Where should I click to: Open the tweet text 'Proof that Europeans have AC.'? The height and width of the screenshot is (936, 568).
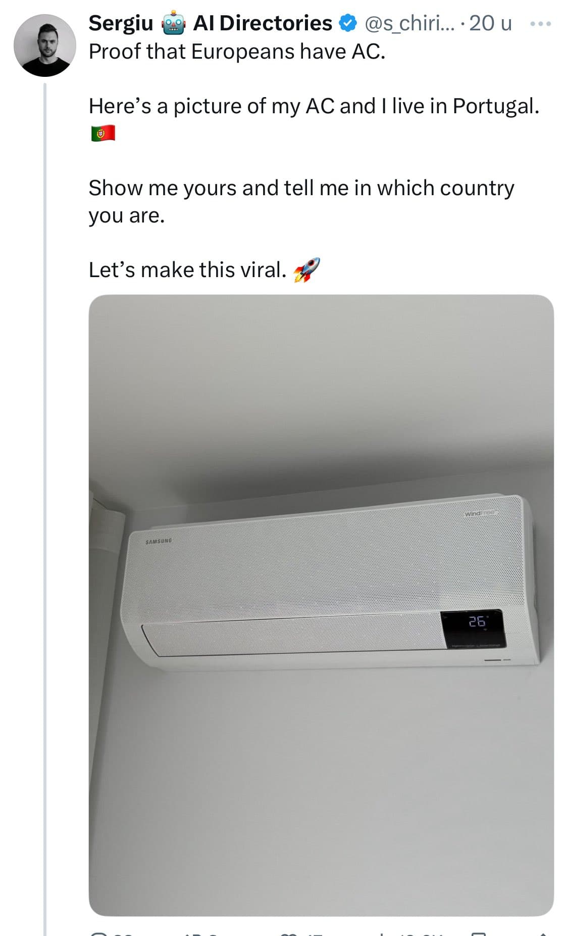pyautogui.click(x=237, y=52)
